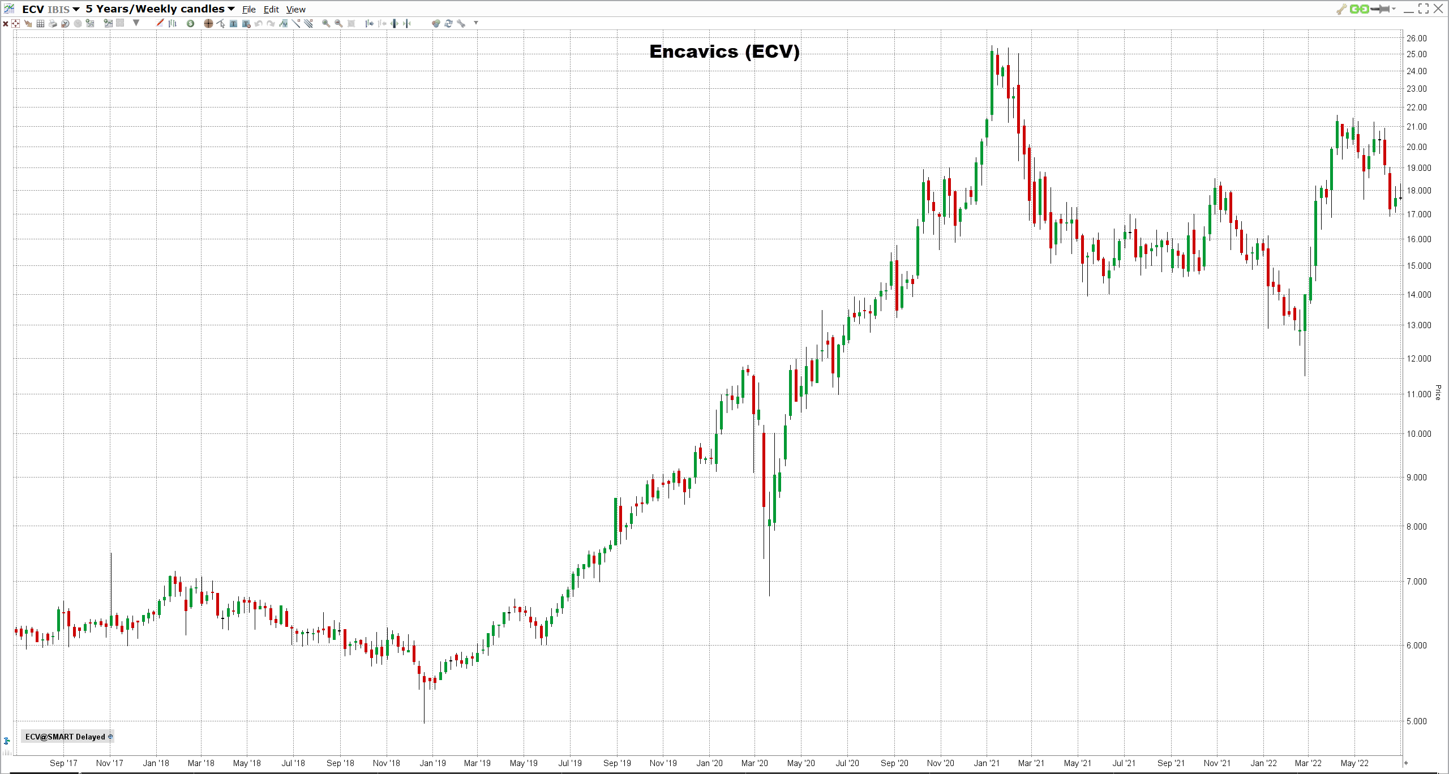This screenshot has height=774, width=1449.
Task: Click the greyed-out clock toolbar icon
Action: [x=78, y=23]
